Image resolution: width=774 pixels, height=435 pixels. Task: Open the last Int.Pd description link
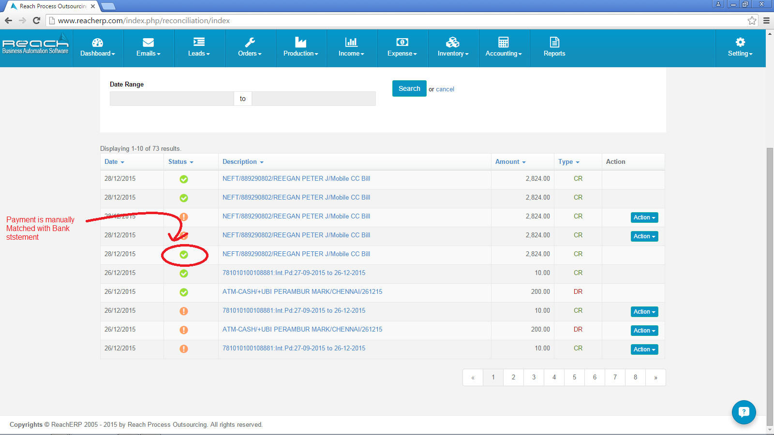click(294, 348)
